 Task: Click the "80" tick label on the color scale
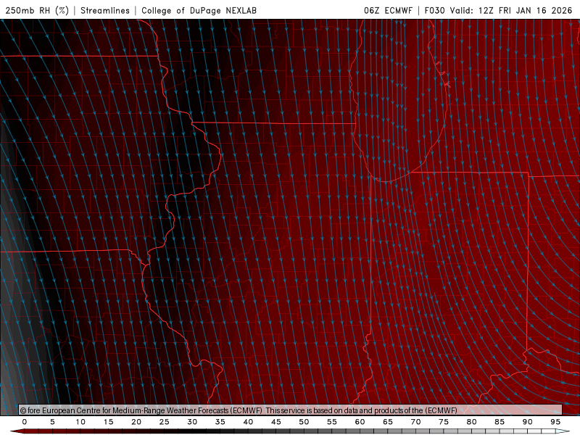(472, 422)
